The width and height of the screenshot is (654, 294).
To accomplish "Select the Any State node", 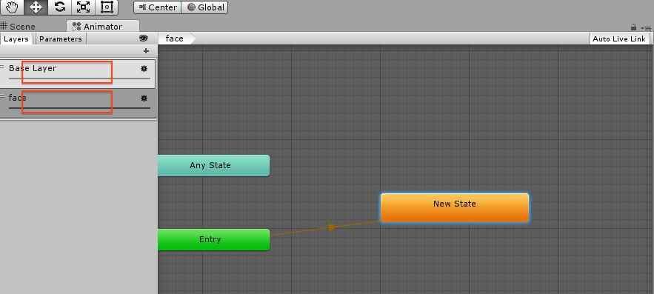I will click(x=213, y=166).
